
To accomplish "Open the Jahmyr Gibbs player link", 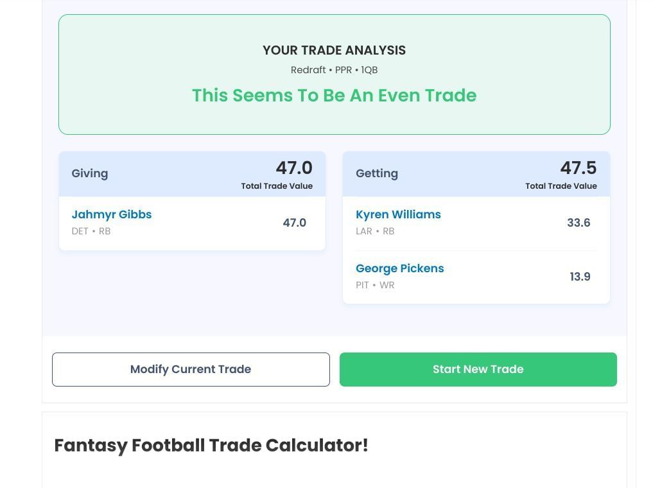I will click(x=112, y=214).
